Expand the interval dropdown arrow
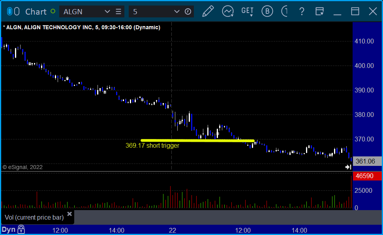Image resolution: width=383 pixels, height=235 pixels. [177, 11]
